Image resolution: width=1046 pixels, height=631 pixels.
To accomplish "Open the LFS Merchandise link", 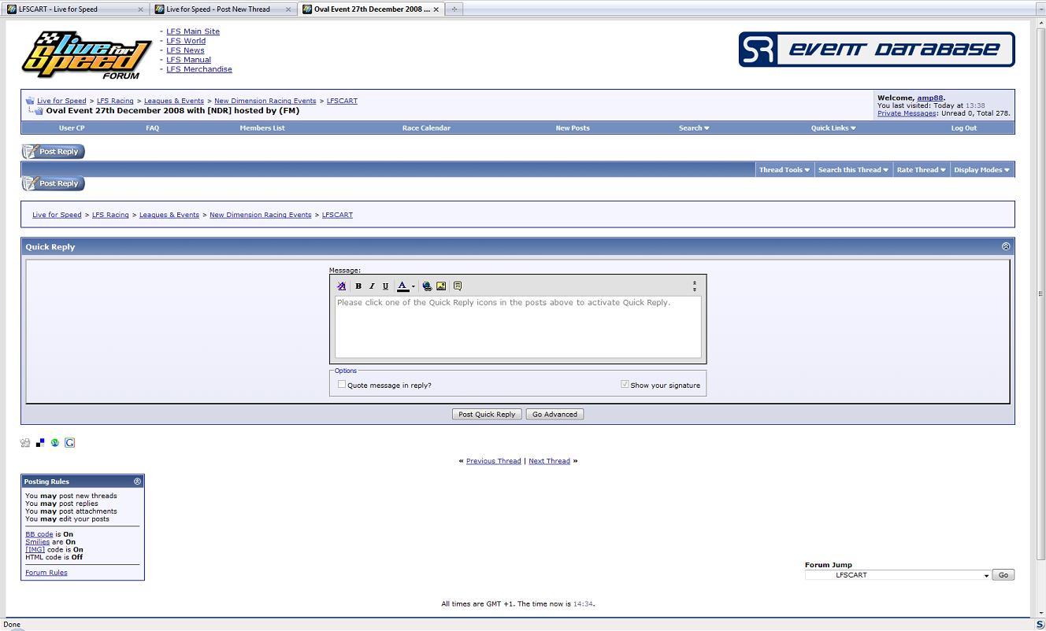I will click(199, 69).
